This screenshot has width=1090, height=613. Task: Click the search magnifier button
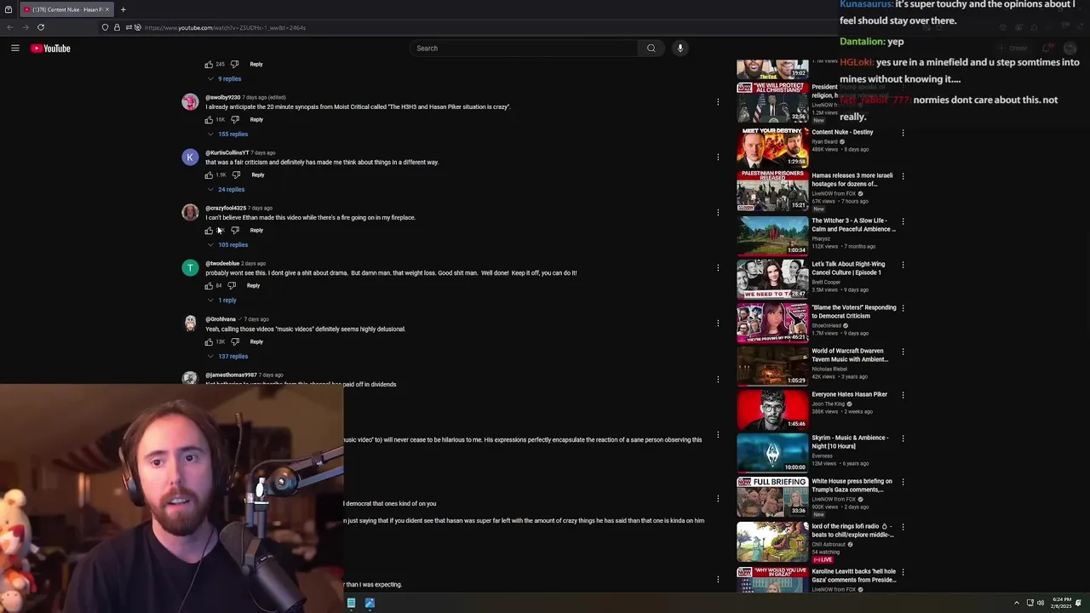(651, 49)
